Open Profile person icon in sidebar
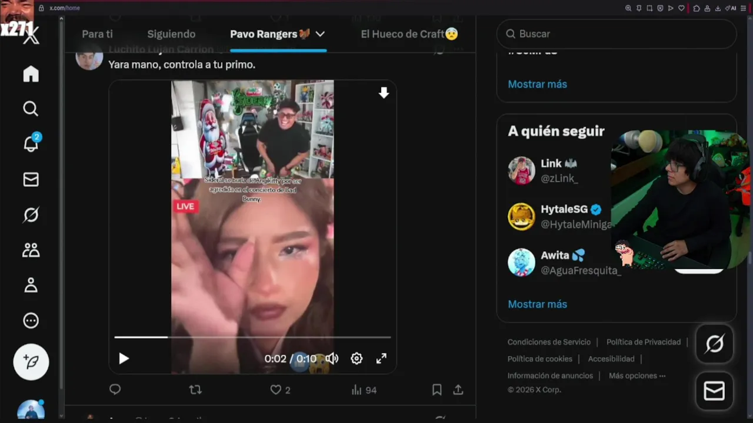 (x=31, y=286)
